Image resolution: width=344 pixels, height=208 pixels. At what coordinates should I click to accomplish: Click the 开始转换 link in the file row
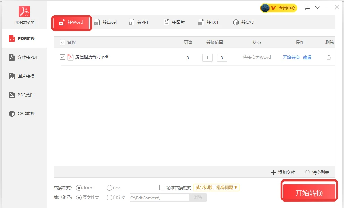[291, 57]
